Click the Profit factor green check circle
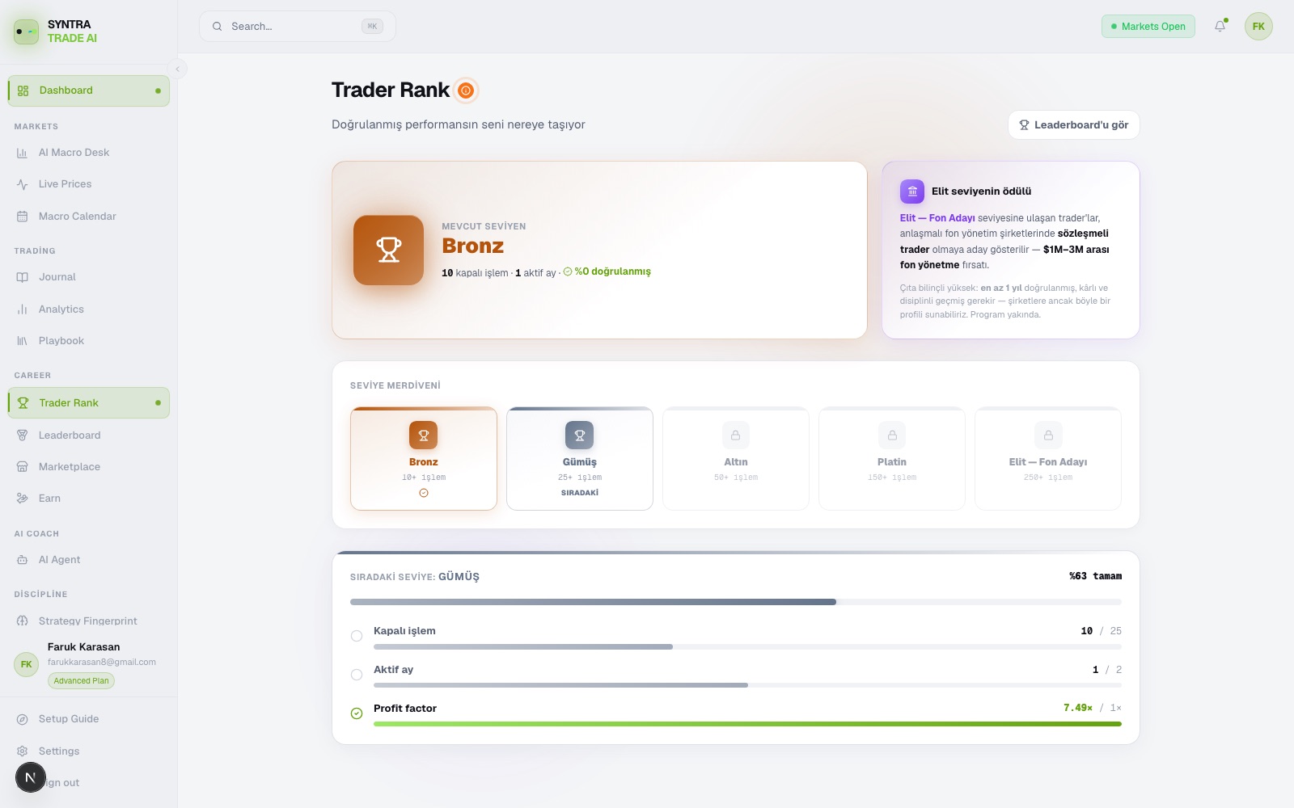 point(357,713)
